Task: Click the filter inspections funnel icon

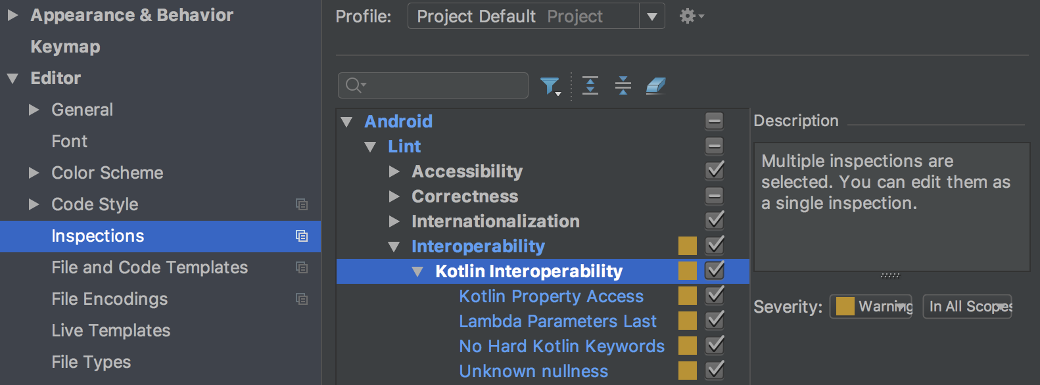Action: pos(549,85)
